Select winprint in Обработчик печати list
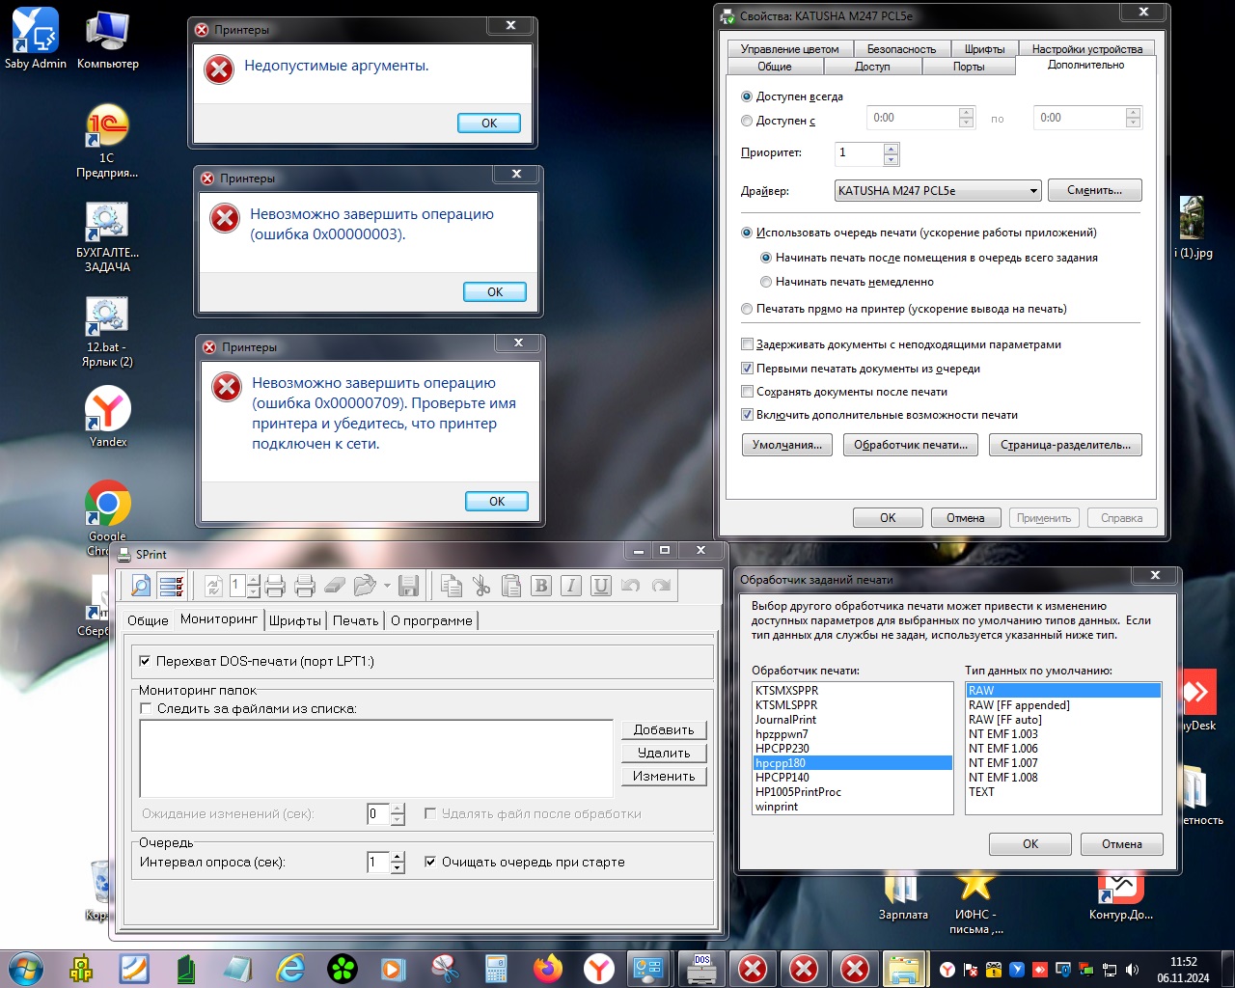 (x=852, y=807)
